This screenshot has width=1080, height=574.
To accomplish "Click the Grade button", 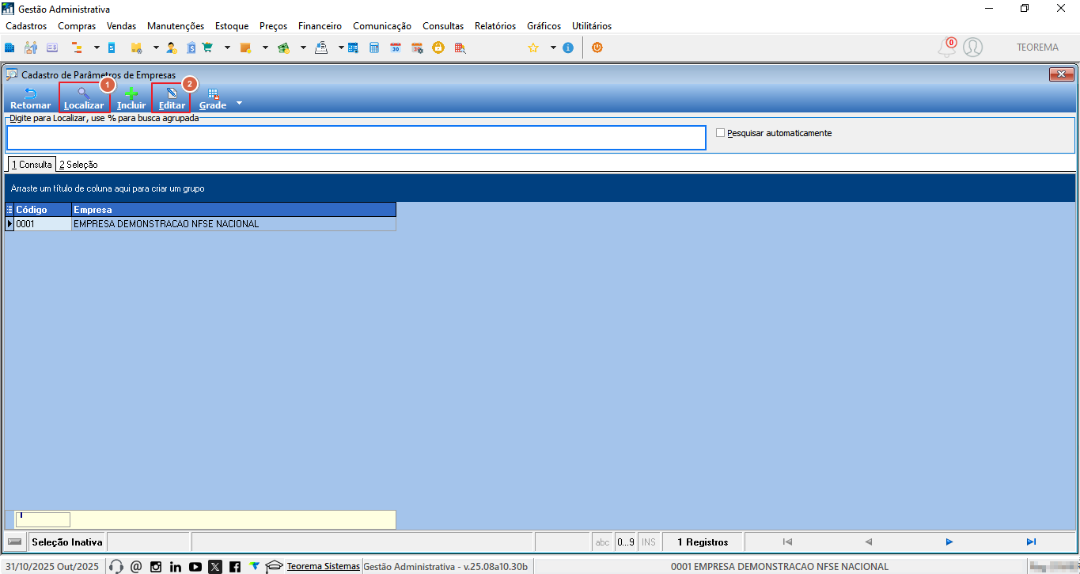I will [x=213, y=98].
